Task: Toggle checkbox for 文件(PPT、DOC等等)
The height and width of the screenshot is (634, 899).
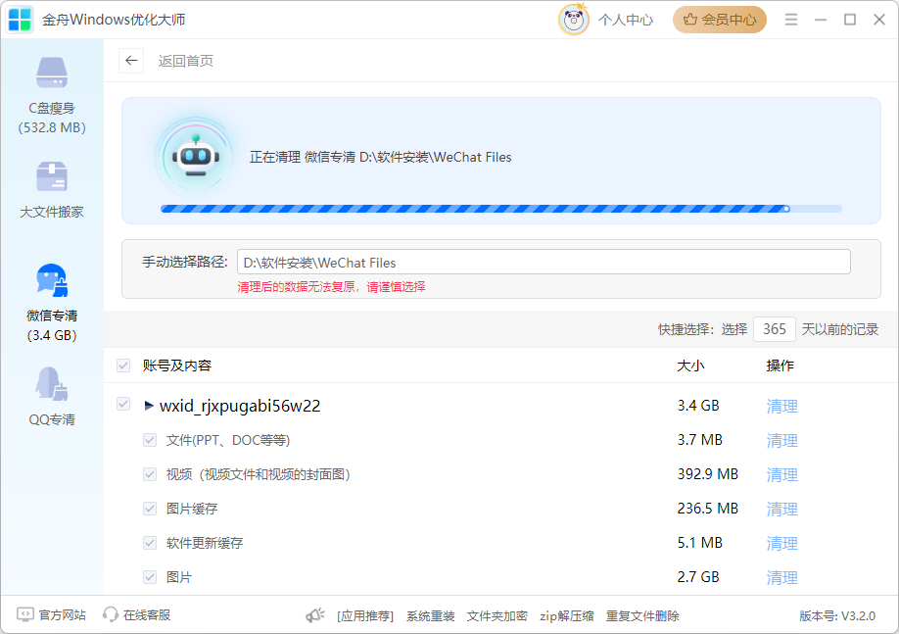Action: click(x=150, y=440)
